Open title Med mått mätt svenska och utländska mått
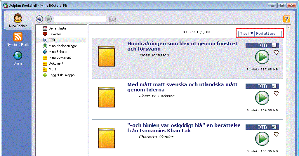The height and width of the screenshot is (156, 299). 182,87
